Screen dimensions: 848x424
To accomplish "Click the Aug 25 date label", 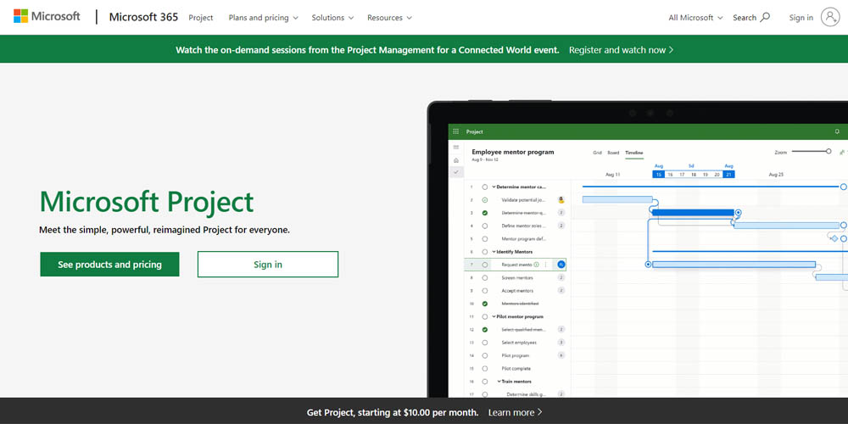I will [x=776, y=175].
